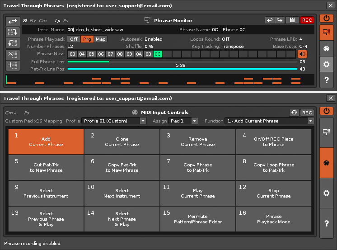Image resolution: width=337 pixels, height=250 pixels.
Task: Click the floppy disk save icon
Action: pos(293,20)
